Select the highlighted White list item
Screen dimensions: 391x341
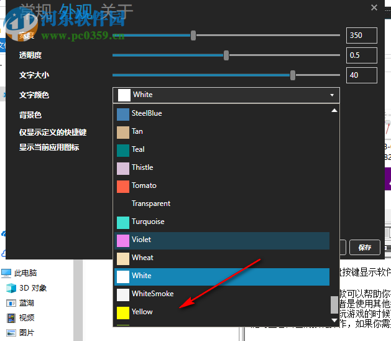[x=222, y=276]
